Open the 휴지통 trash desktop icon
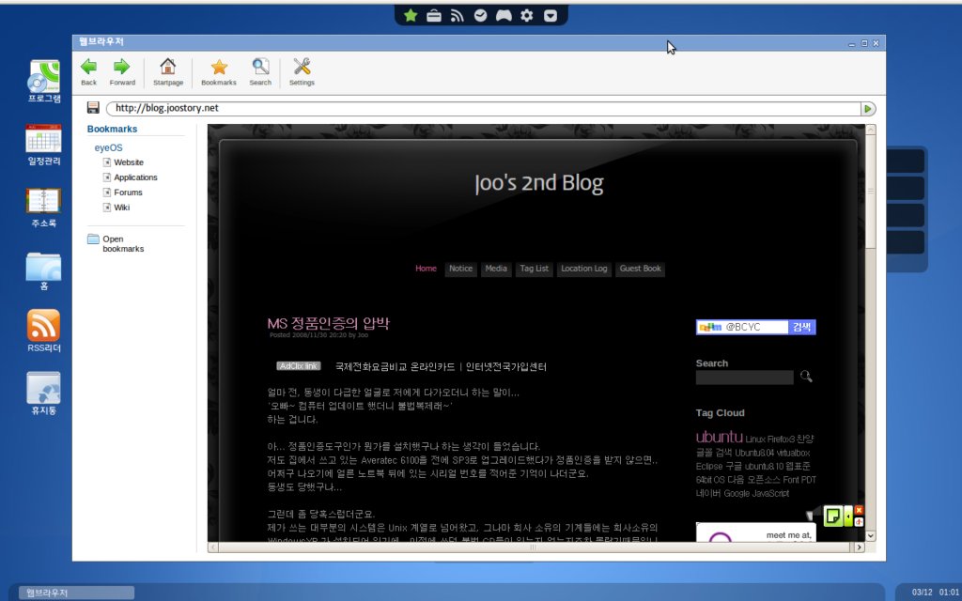The image size is (962, 601). tap(43, 393)
